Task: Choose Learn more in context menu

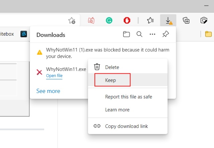Action: 128,110
